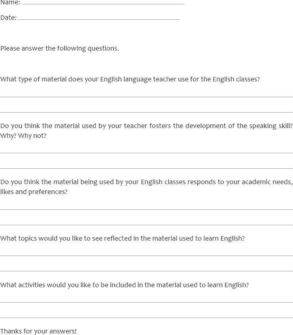Click second answer line for activities question
Screen dimensions: 293x335
click(146, 317)
